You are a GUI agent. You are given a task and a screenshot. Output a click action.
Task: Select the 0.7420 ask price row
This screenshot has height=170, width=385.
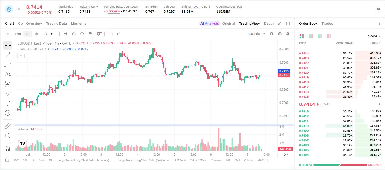(340, 73)
